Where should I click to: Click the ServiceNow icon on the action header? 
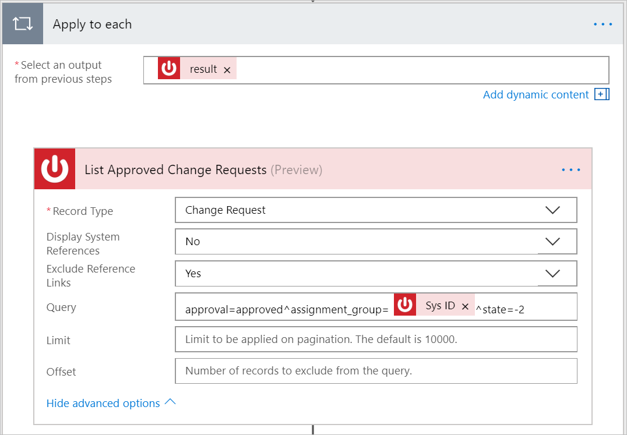pos(55,169)
